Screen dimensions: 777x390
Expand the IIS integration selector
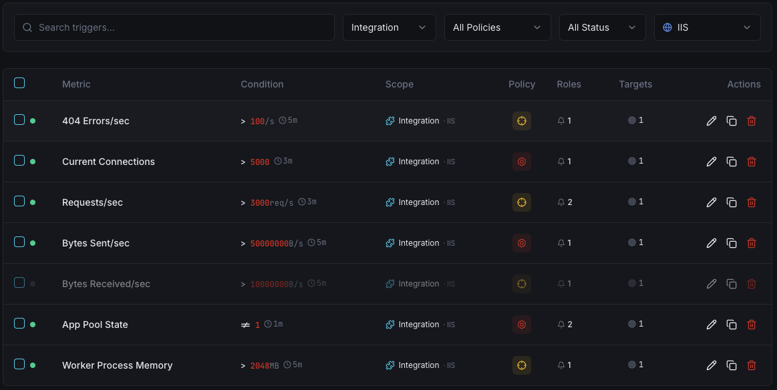pyautogui.click(x=707, y=27)
